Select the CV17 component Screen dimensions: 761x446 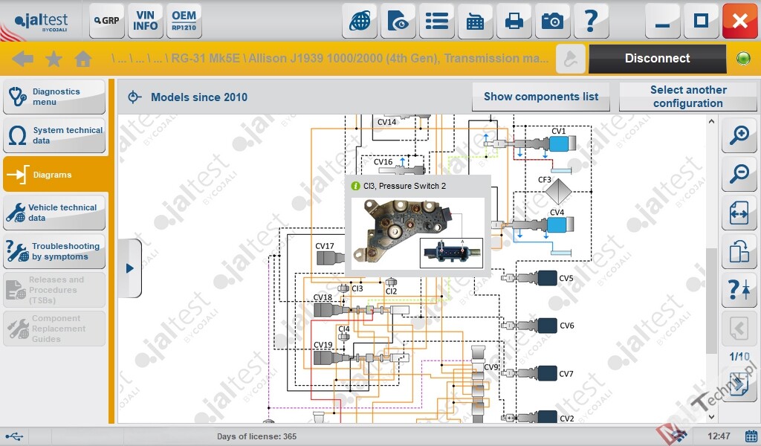point(330,258)
